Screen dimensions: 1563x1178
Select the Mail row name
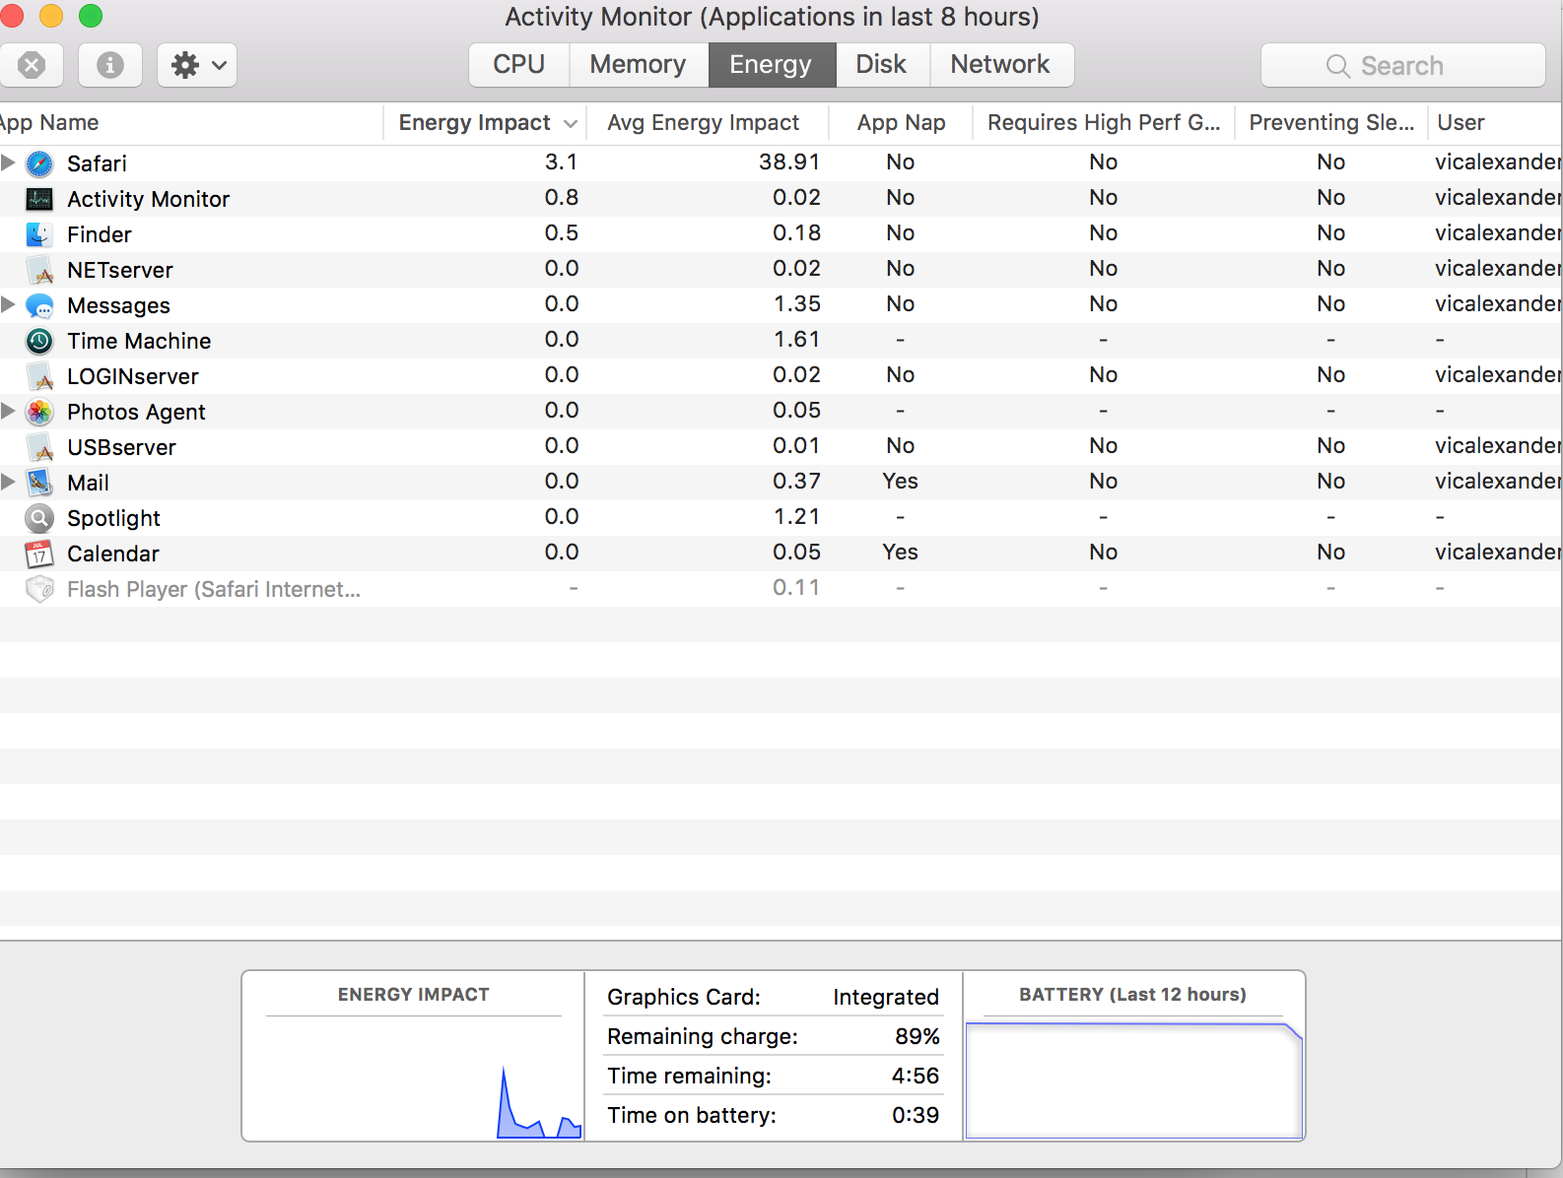[x=88, y=483]
